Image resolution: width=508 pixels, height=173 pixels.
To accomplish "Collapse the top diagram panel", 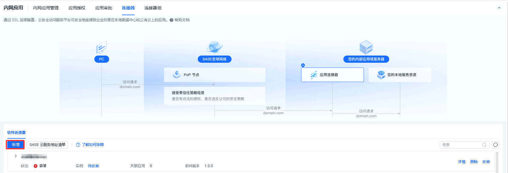I will [x=499, y=8].
